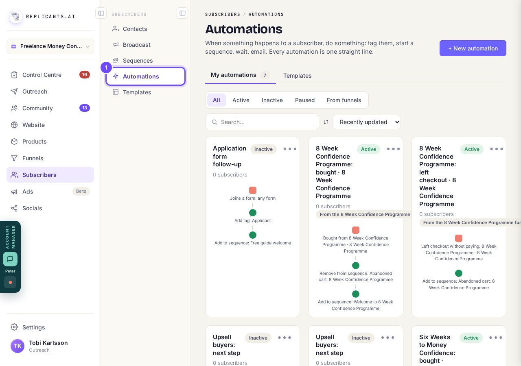521x366 pixels.
Task: Select the Active filter
Action: (241, 100)
